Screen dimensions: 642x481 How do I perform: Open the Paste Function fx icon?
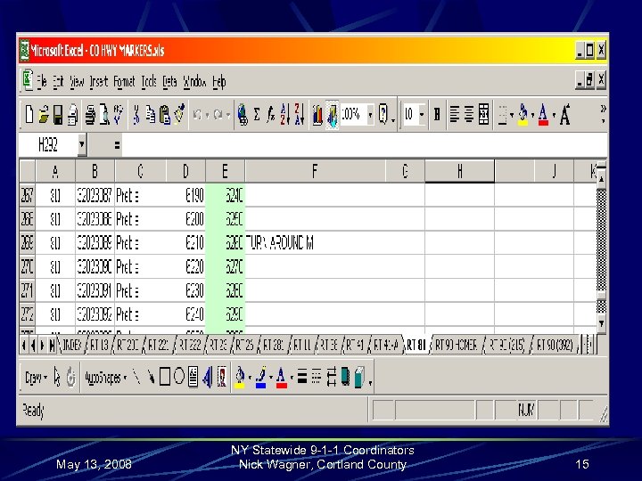pyautogui.click(x=271, y=115)
